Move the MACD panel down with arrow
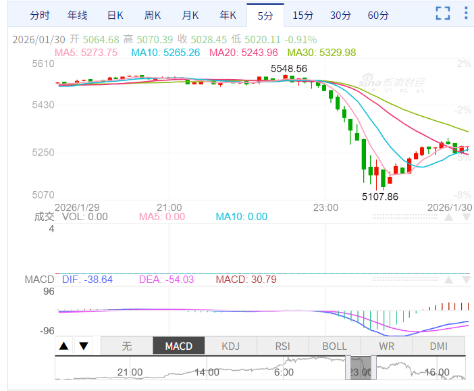 (x=466, y=280)
